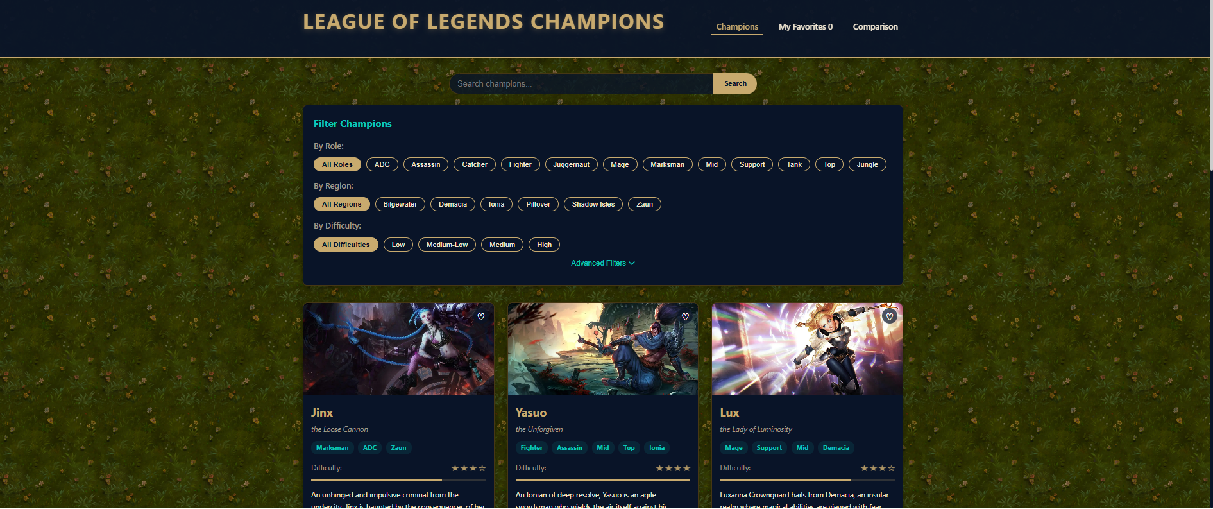Click Yasuo's difficulty star rating
Image resolution: width=1213 pixels, height=509 pixels.
point(673,468)
